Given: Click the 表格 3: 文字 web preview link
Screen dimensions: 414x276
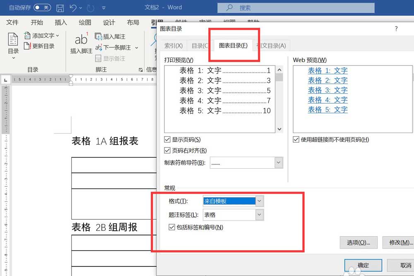Looking at the screenshot, I should click(327, 90).
